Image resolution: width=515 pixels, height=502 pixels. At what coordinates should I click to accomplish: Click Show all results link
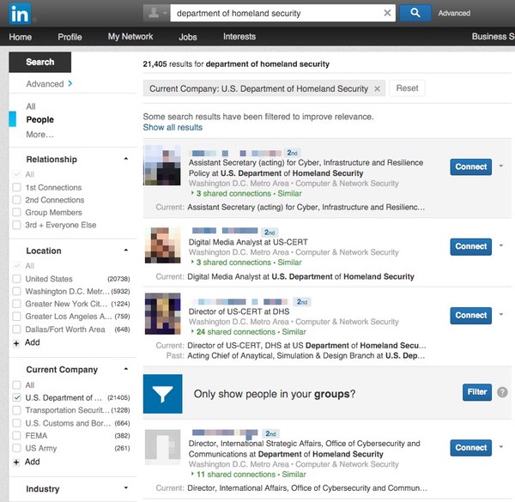click(x=173, y=127)
